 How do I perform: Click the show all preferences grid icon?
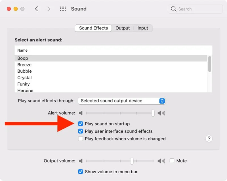pos(63,9)
